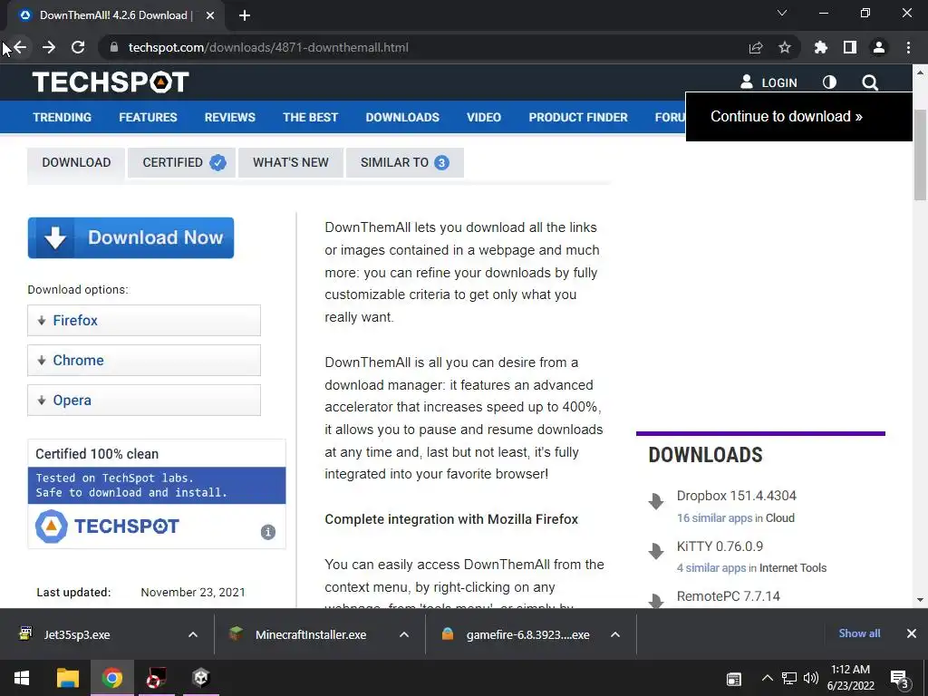Switch to the Similar To tab
928x696 pixels.
[405, 163]
